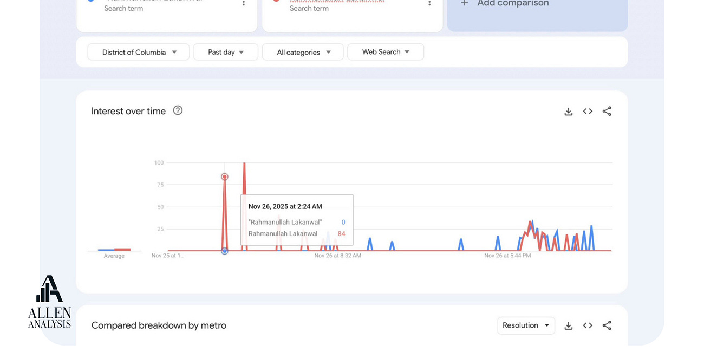Screen dimensions: 704x352
Task: Open the options menu for the first search term
Action: [x=243, y=3]
